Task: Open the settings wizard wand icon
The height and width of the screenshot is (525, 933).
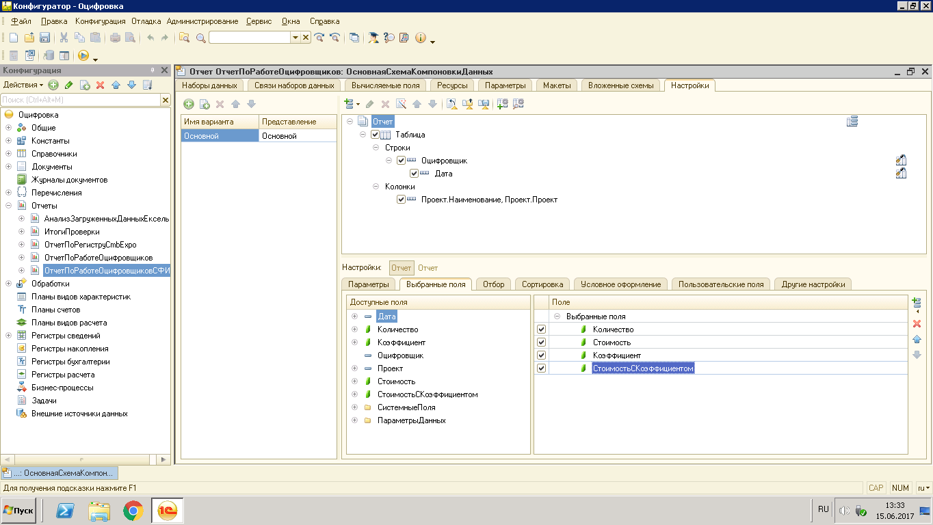Action: pyautogui.click(x=401, y=104)
